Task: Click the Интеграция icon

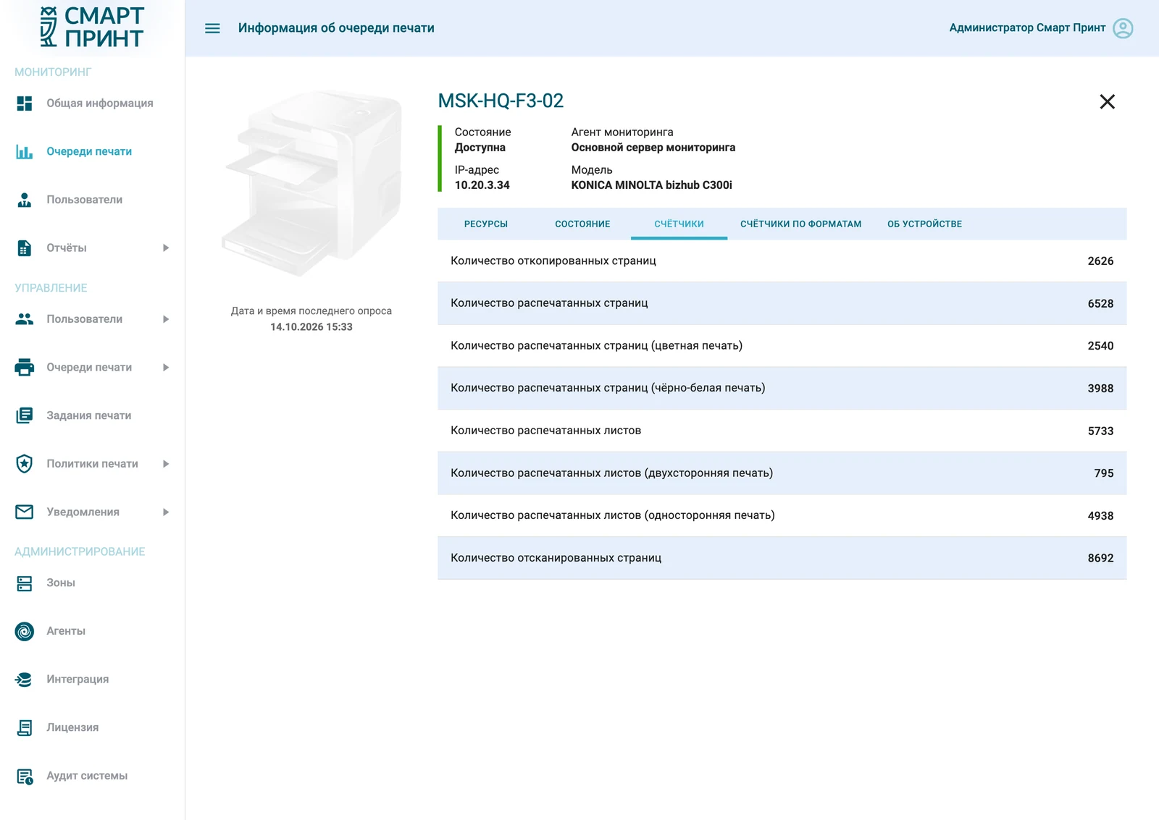Action: [25, 680]
